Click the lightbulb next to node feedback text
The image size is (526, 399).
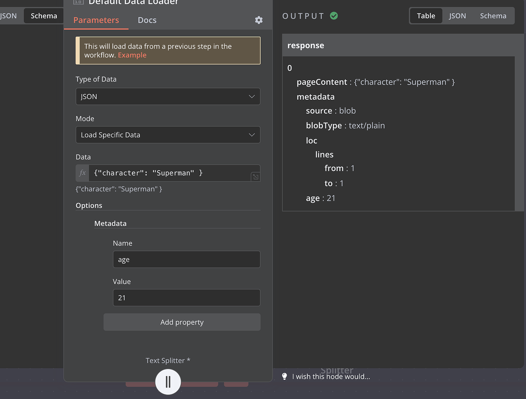pos(284,376)
